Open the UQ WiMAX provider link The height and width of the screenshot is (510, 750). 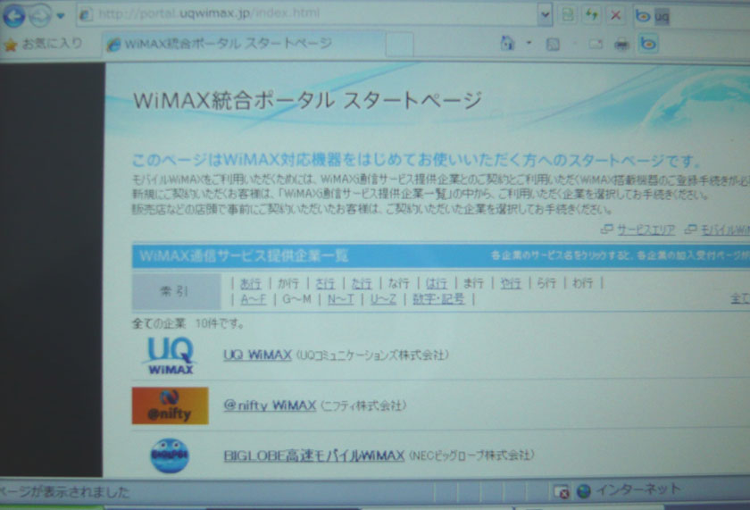tap(257, 355)
